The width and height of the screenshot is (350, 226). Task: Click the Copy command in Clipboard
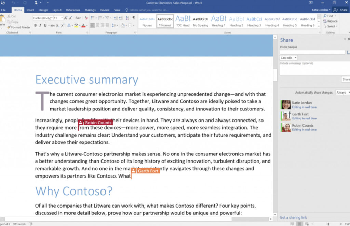tap(13, 22)
